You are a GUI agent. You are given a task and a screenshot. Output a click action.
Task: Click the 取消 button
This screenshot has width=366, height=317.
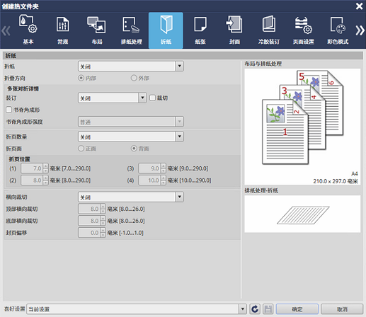point(342,309)
